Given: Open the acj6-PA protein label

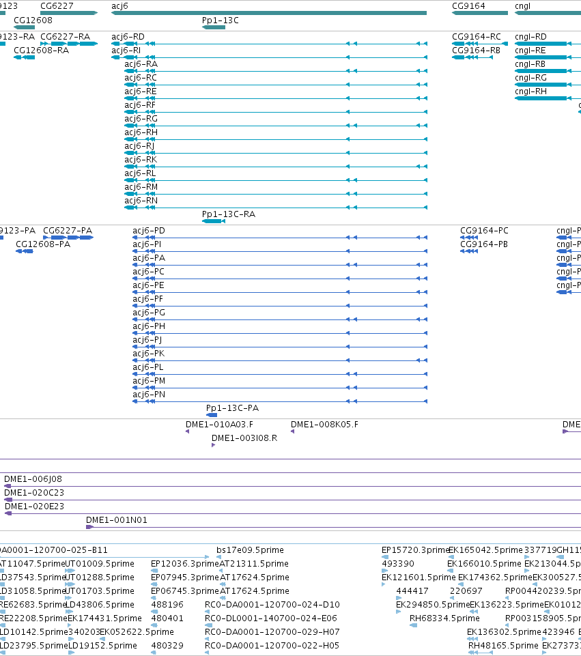Looking at the screenshot, I should (149, 258).
